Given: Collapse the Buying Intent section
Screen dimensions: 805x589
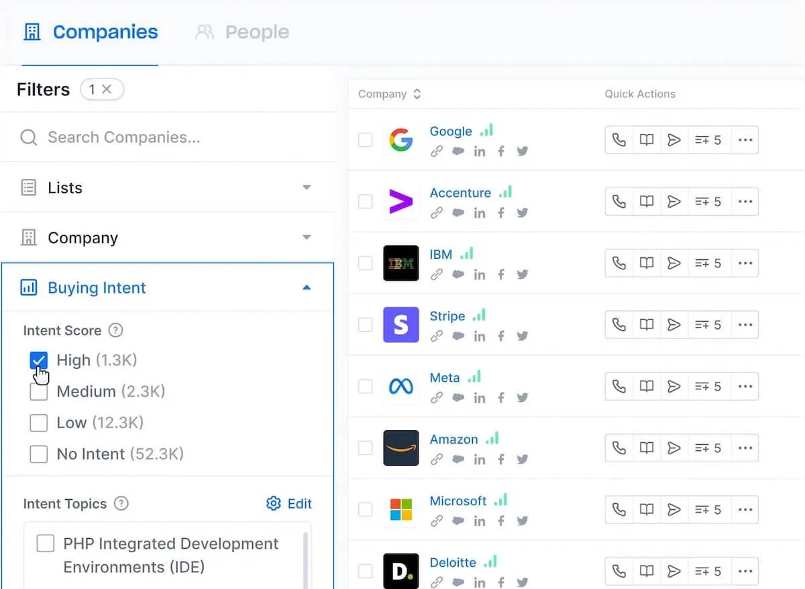Looking at the screenshot, I should tap(167, 288).
